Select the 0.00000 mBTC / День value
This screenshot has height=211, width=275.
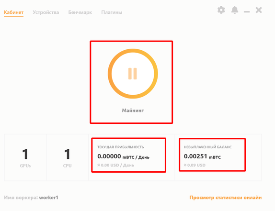pyautogui.click(x=123, y=156)
